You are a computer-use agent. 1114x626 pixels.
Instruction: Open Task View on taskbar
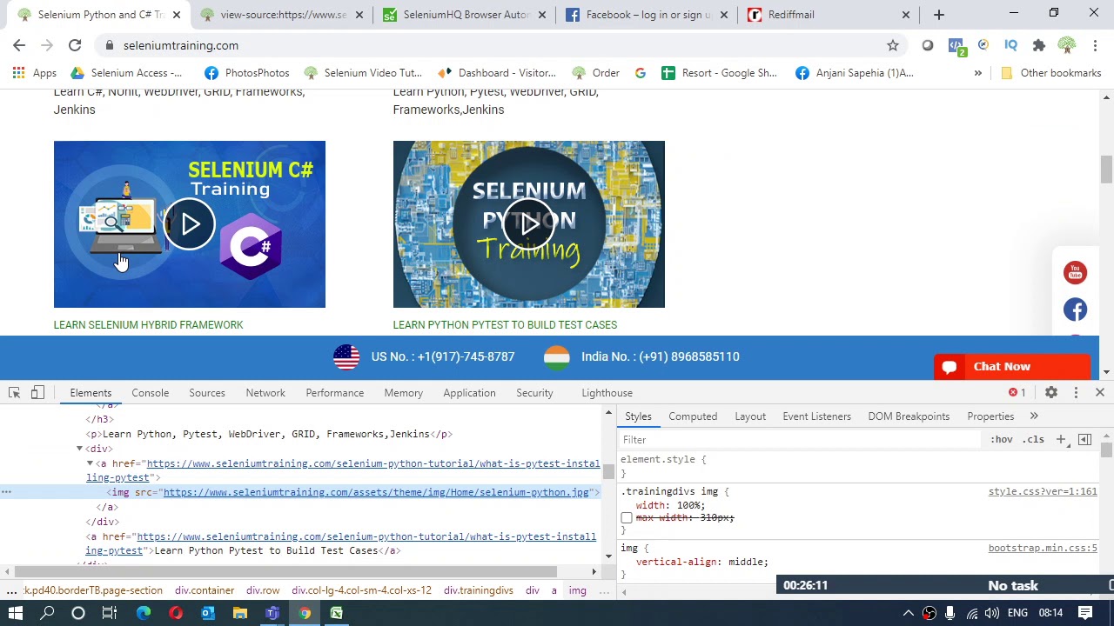point(110,614)
